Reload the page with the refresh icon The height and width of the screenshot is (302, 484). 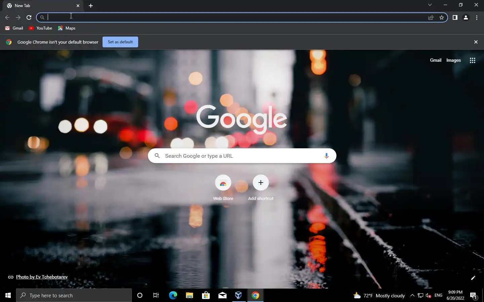(29, 17)
